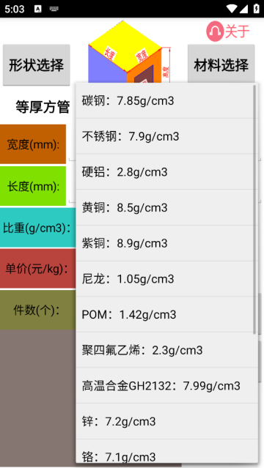
Task: Open the 材料选择 material selection button
Action: tap(221, 64)
